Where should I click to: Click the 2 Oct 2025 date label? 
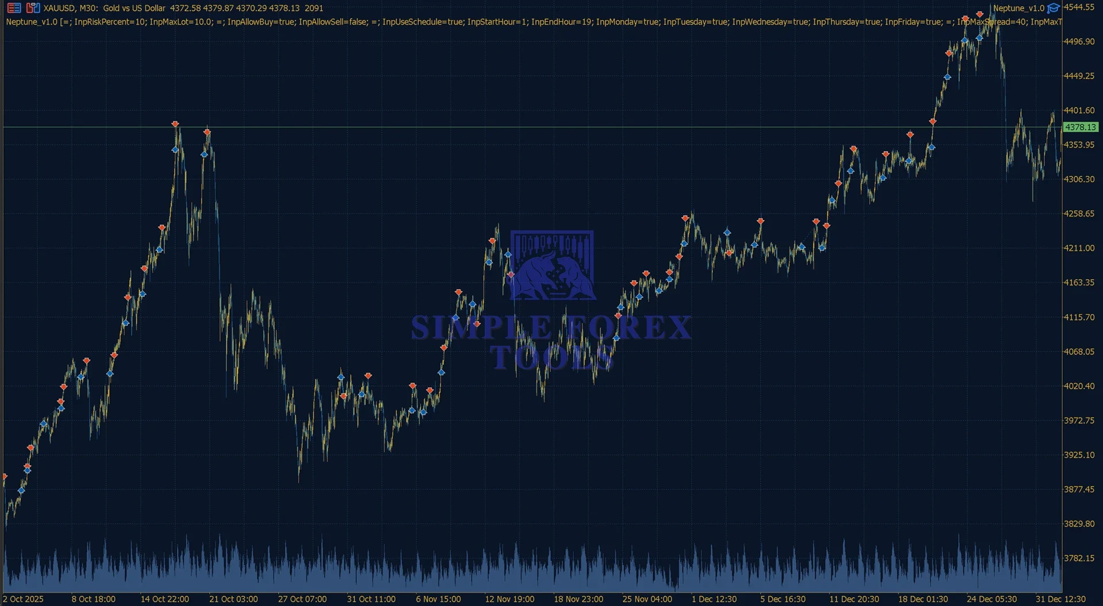click(x=24, y=599)
